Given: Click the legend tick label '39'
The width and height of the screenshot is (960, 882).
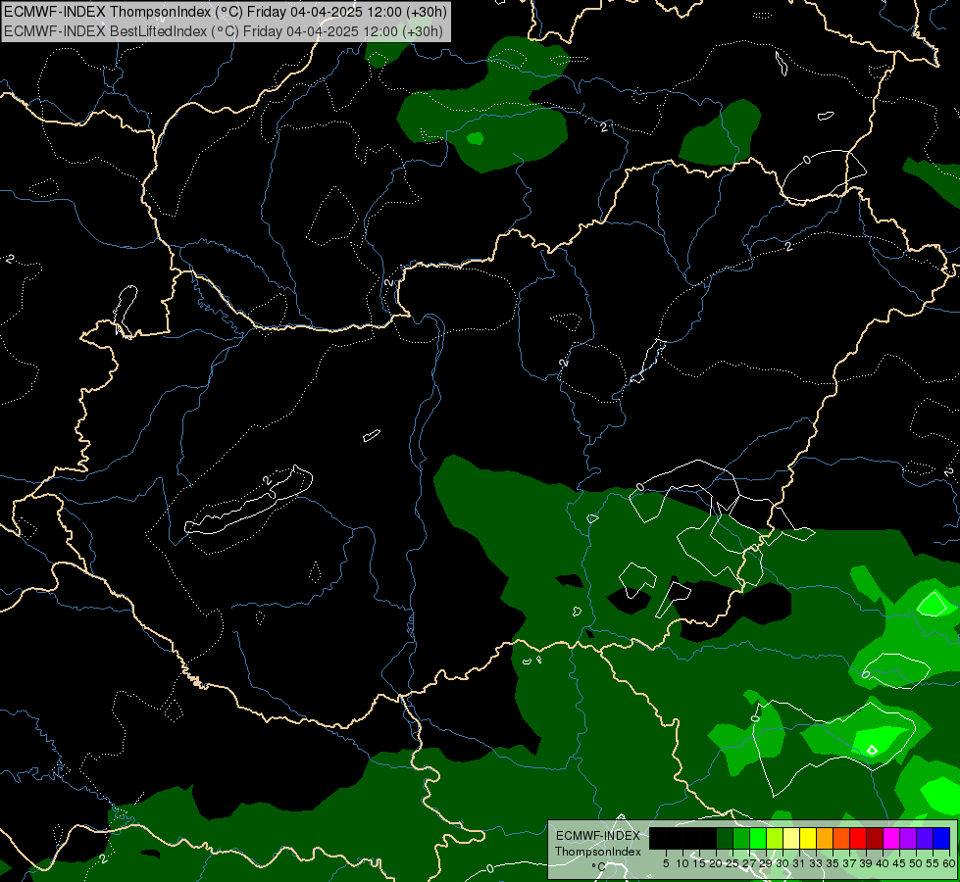Looking at the screenshot, I should coord(866,863).
